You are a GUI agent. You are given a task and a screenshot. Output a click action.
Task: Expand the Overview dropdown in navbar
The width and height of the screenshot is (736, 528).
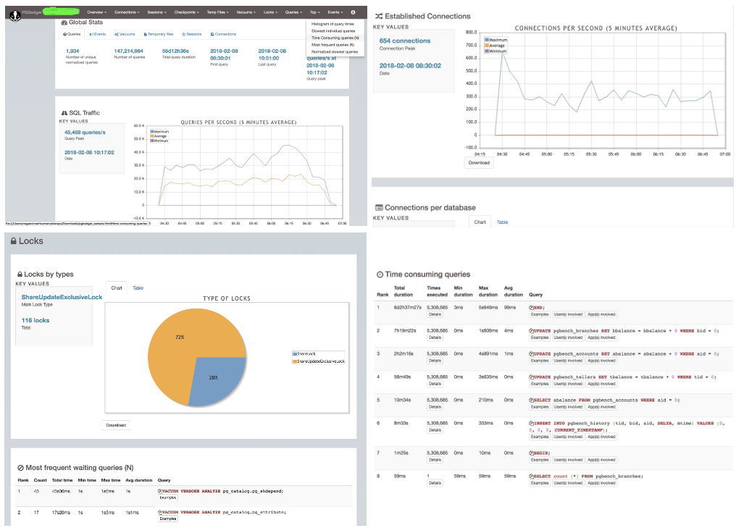96,12
